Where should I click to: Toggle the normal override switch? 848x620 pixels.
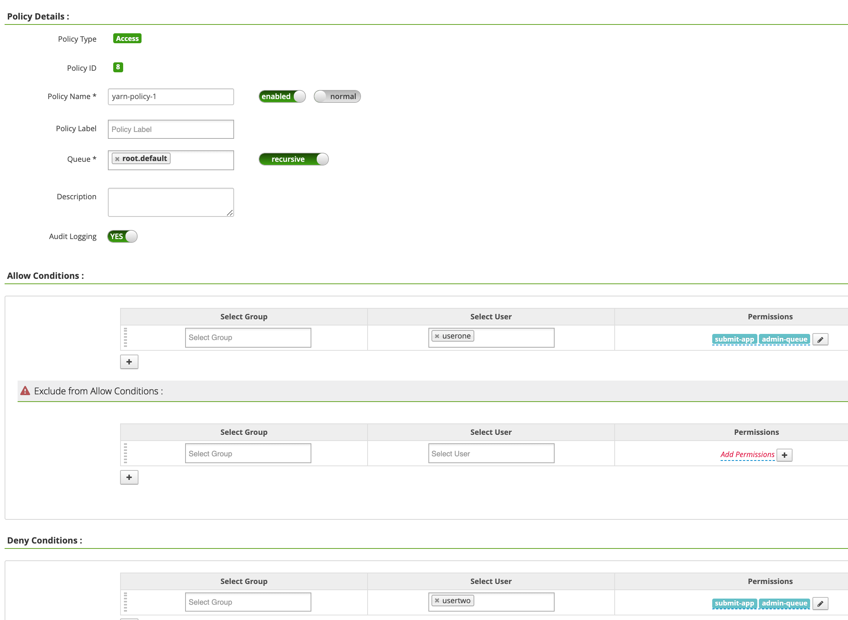[337, 96]
